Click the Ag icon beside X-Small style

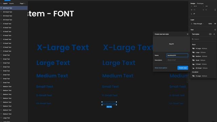point(193,64)
